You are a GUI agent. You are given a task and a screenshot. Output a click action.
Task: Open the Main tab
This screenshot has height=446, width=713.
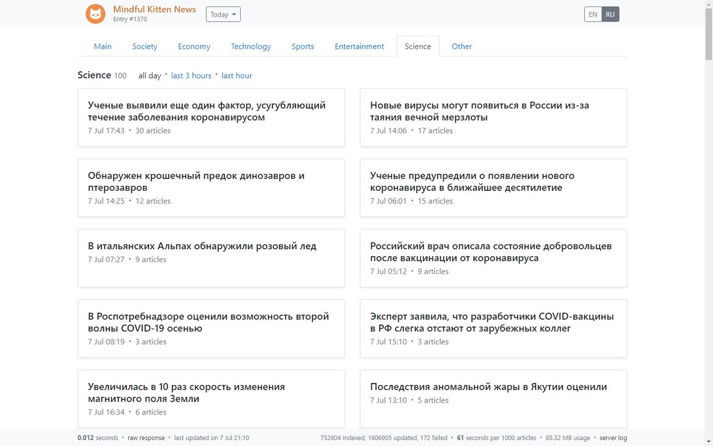pos(103,46)
